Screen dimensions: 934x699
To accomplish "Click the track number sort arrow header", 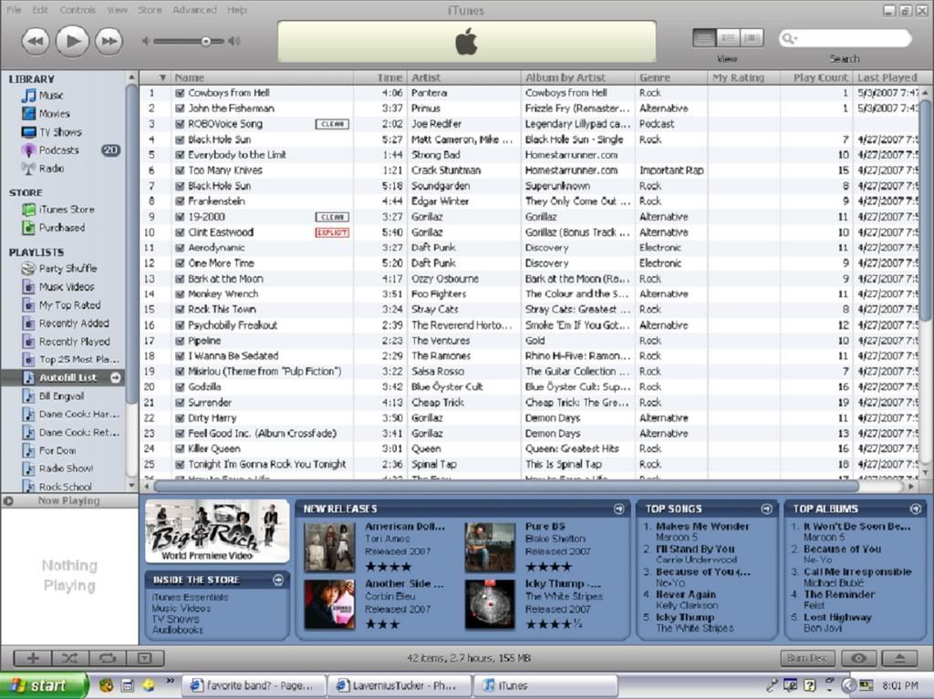I will 162,77.
